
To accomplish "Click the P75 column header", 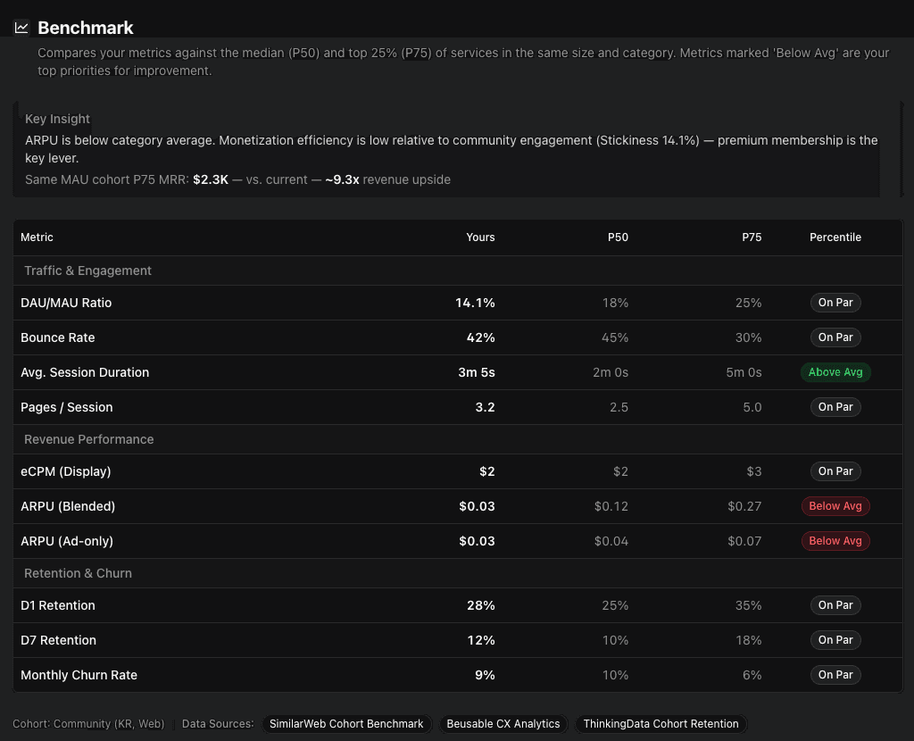I will pyautogui.click(x=752, y=237).
